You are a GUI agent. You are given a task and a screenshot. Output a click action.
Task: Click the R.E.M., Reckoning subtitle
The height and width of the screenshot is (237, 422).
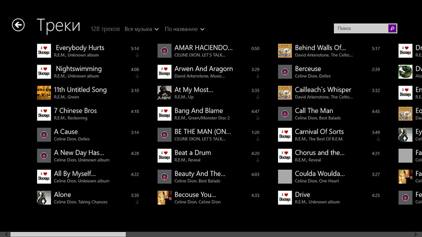point(70,118)
